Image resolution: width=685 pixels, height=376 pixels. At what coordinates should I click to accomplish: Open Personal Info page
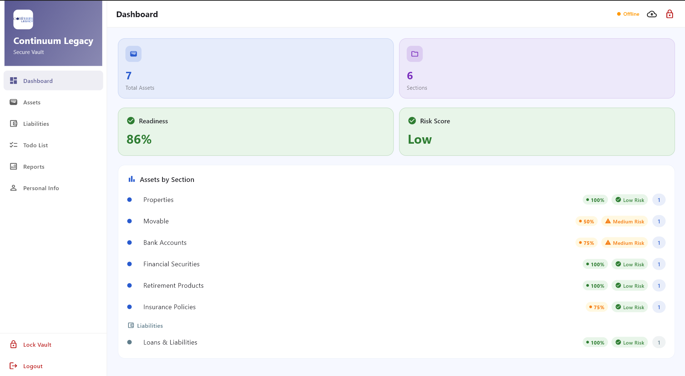[41, 188]
